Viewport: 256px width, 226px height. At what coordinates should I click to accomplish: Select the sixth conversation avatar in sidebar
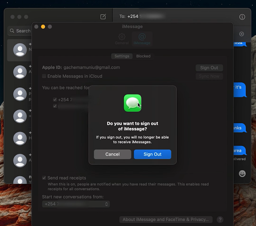[20, 161]
